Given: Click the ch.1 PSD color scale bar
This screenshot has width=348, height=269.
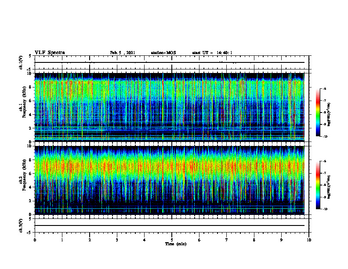Looking at the screenshot, I should (x=318, y=113).
